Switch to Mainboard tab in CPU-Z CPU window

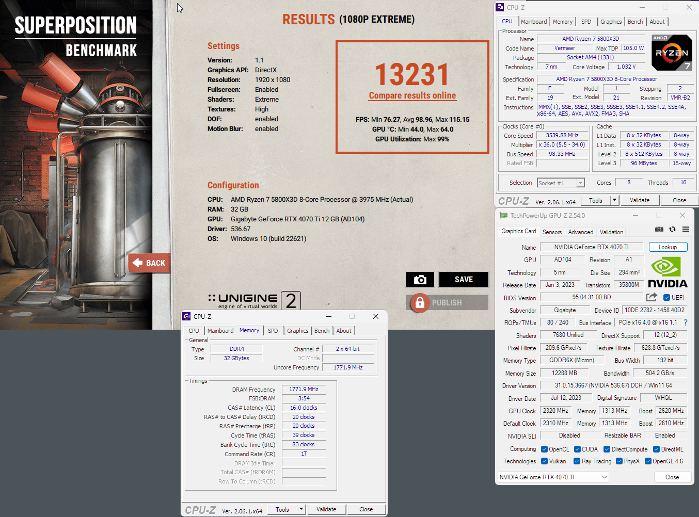534,22
